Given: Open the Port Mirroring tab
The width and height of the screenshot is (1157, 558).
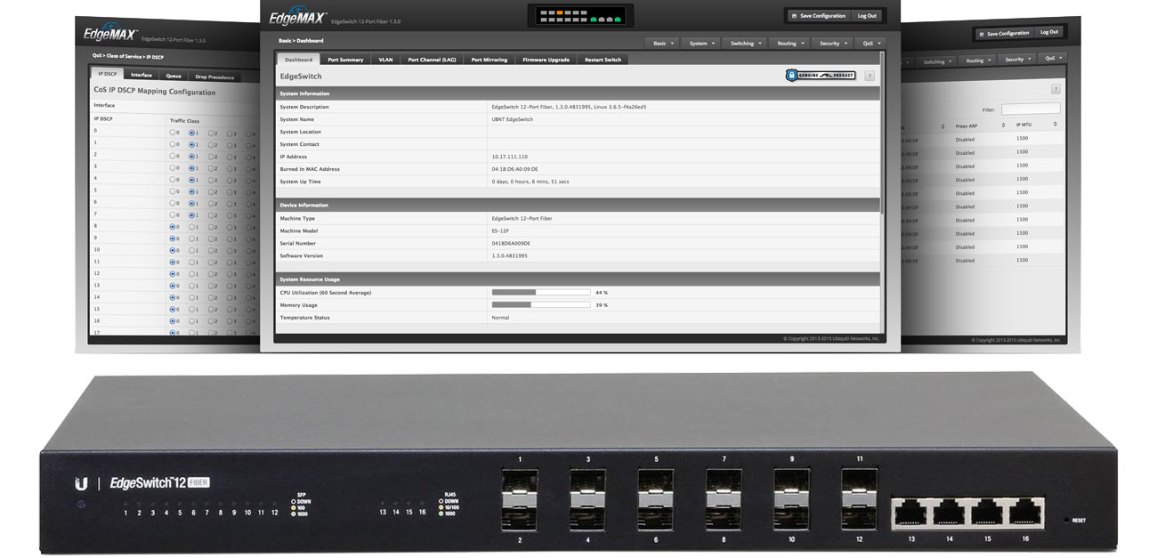Looking at the screenshot, I should tap(489, 60).
